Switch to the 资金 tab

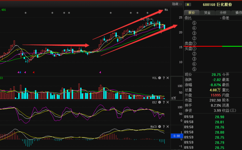coord(207,12)
